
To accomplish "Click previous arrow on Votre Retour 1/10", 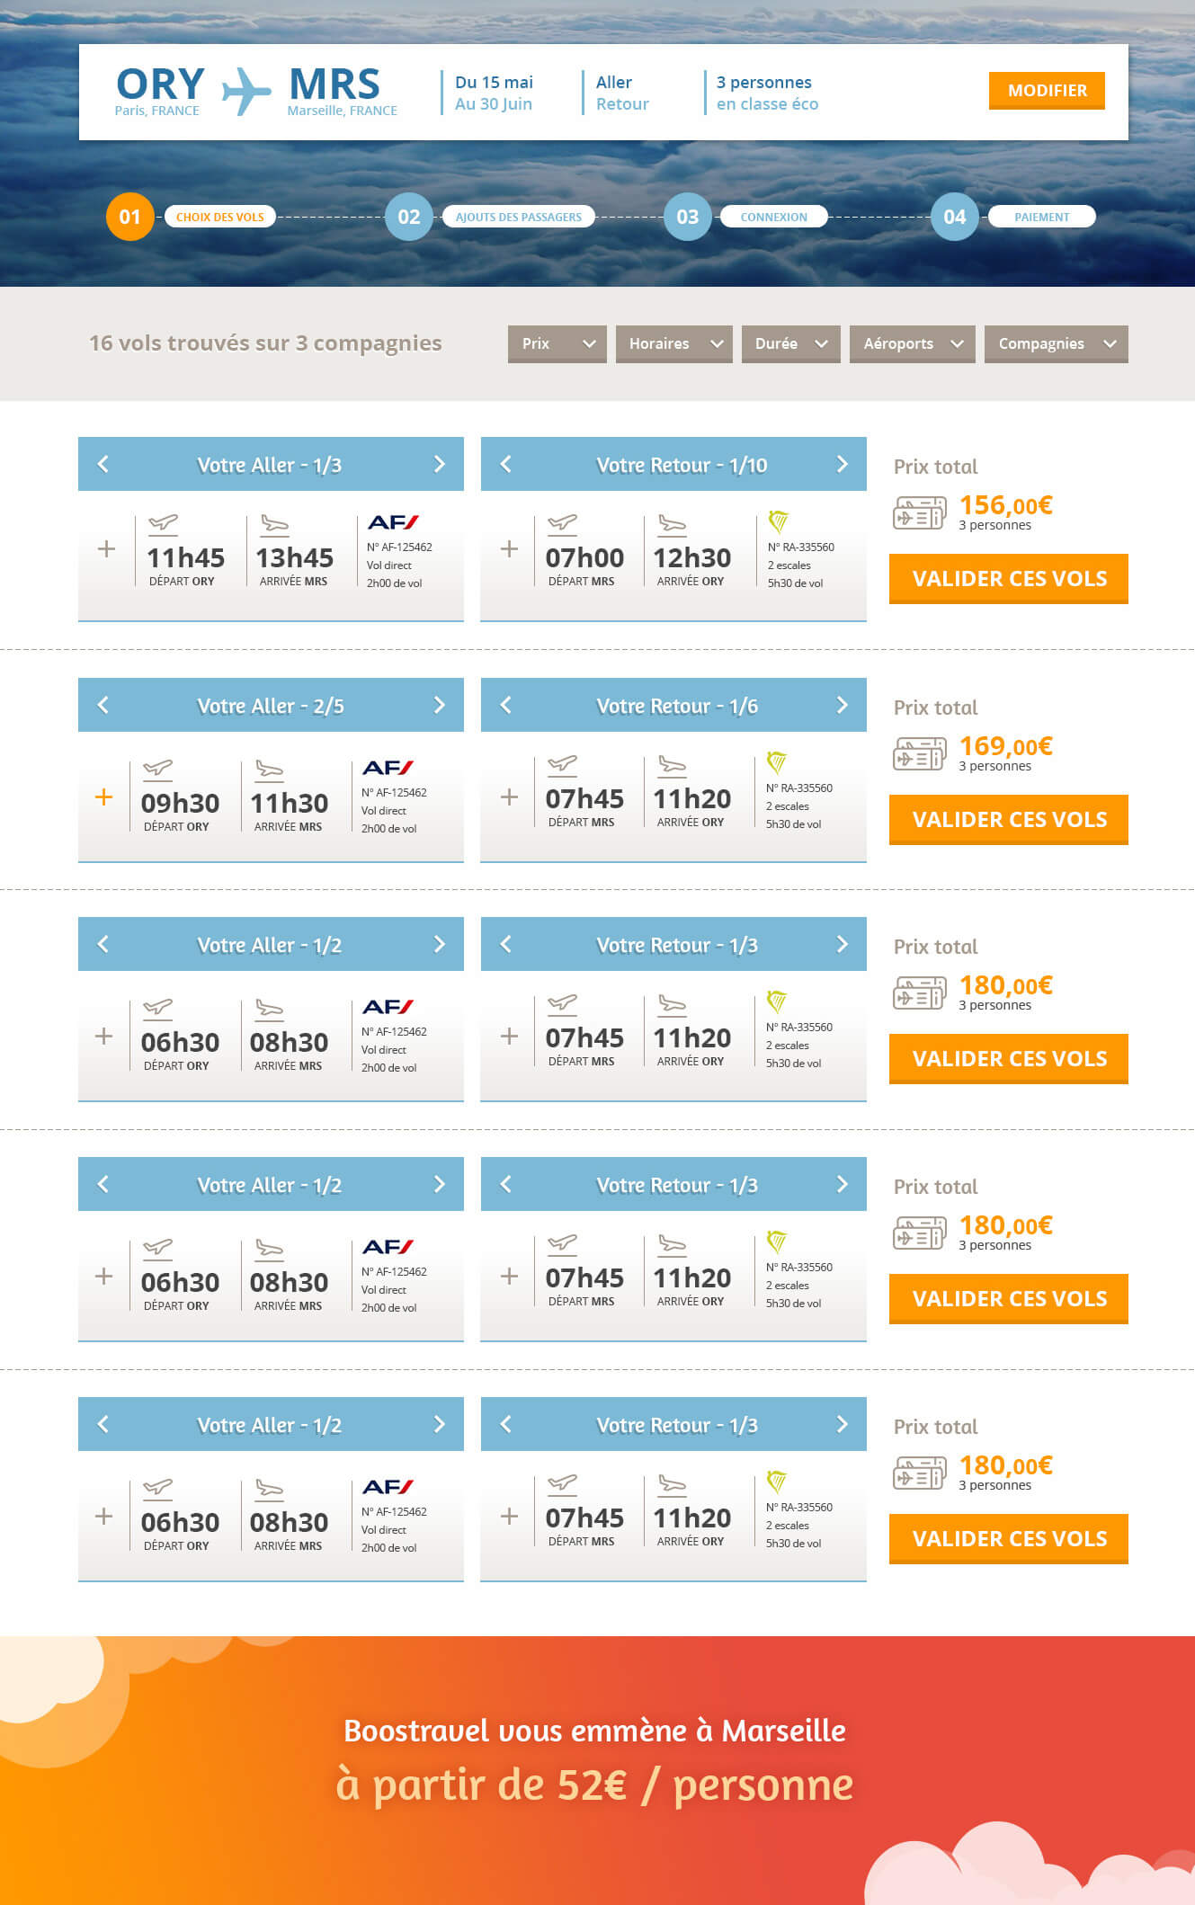I will [505, 464].
